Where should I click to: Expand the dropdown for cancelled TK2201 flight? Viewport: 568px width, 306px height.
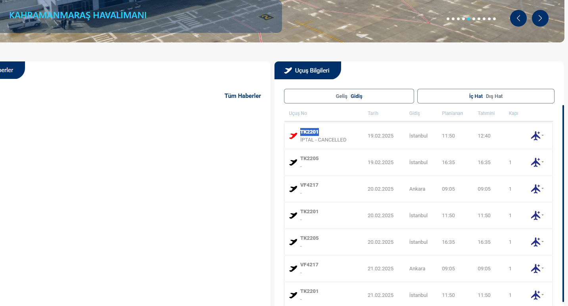pos(543,136)
